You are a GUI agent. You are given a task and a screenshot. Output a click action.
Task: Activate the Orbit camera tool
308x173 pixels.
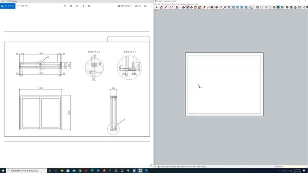[x=217, y=7]
